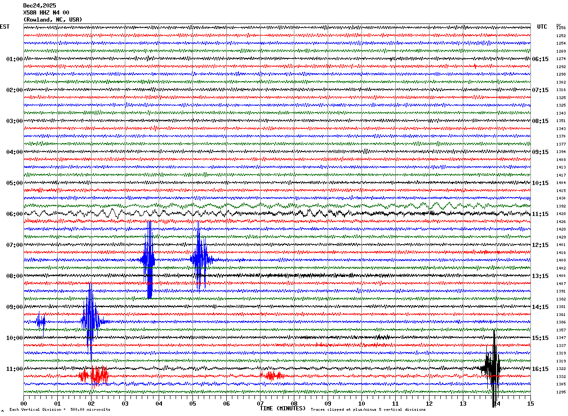Click the DC offset value '1269'
This screenshot has height=416, width=568.
561,51
